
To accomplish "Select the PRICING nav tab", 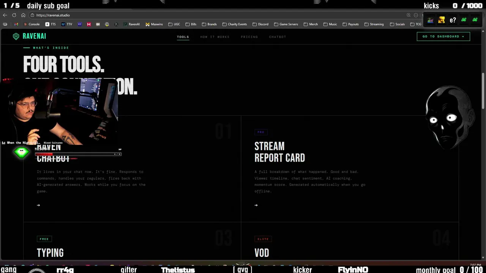I will click(249, 37).
